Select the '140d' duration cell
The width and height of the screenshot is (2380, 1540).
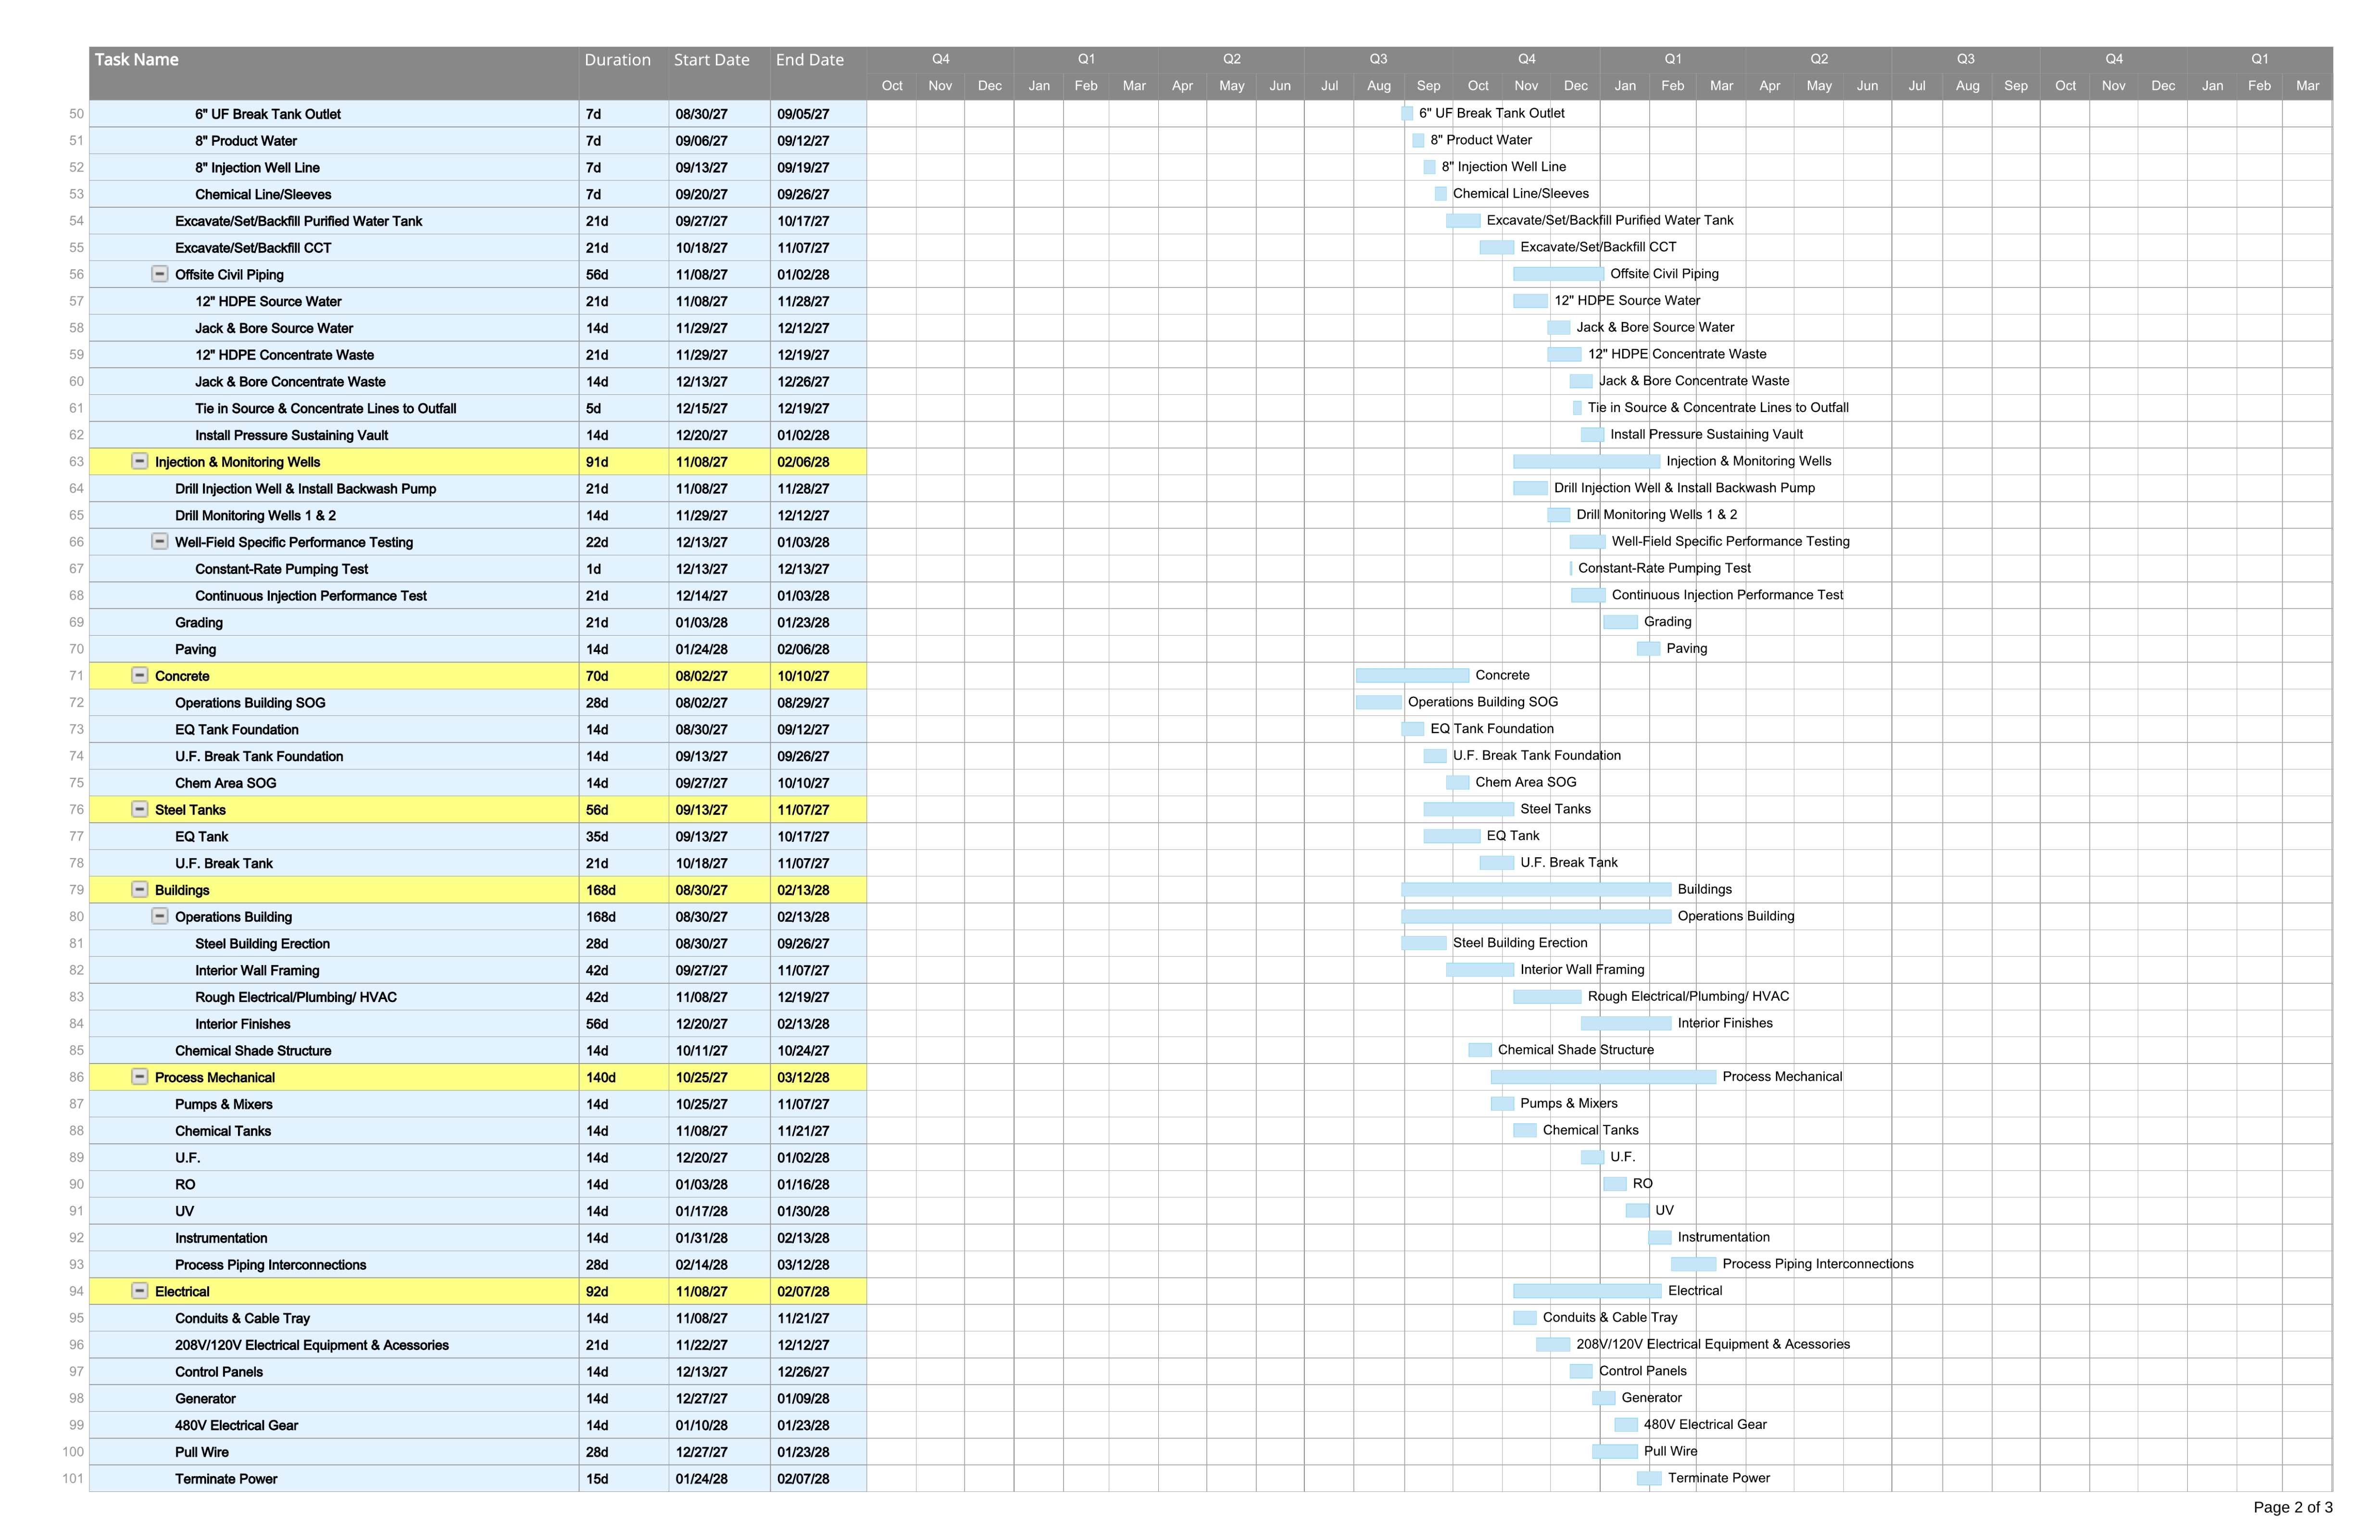click(x=624, y=1077)
